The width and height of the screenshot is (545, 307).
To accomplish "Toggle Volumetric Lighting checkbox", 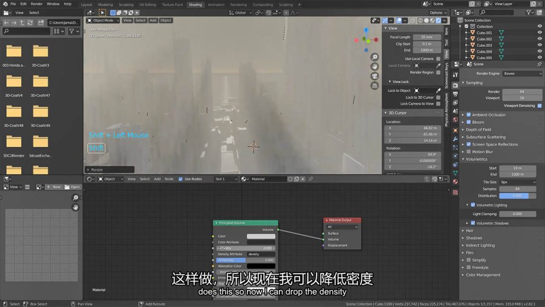I will click(473, 205).
